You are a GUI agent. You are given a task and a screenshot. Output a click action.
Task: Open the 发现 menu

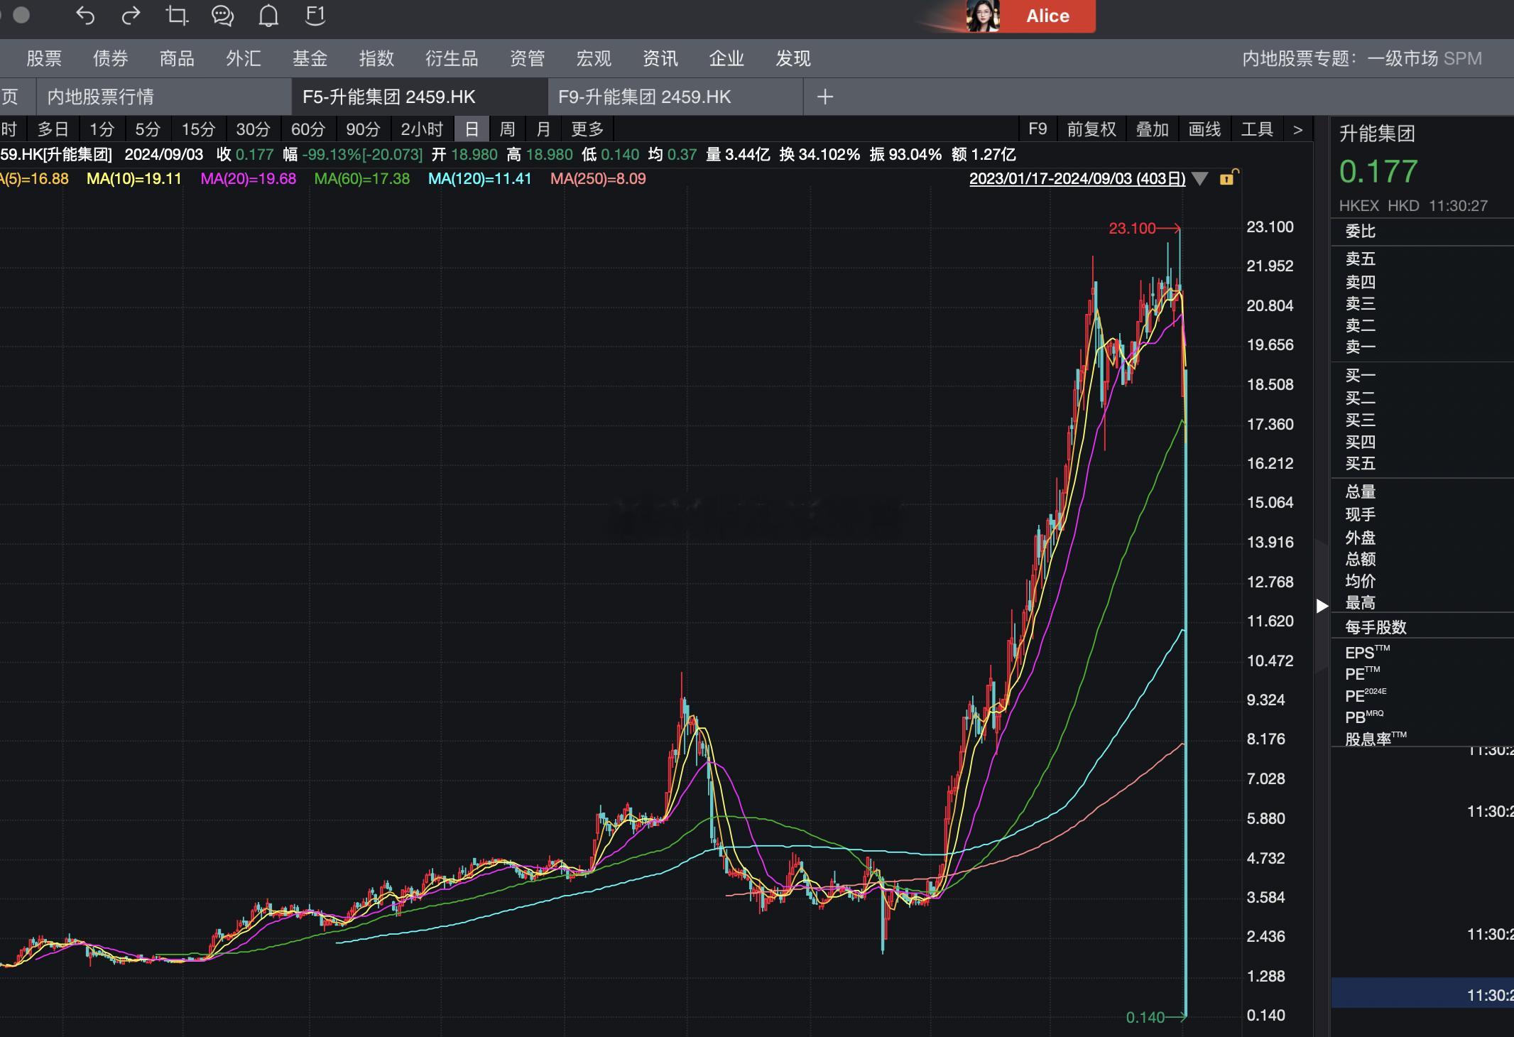[x=793, y=58]
